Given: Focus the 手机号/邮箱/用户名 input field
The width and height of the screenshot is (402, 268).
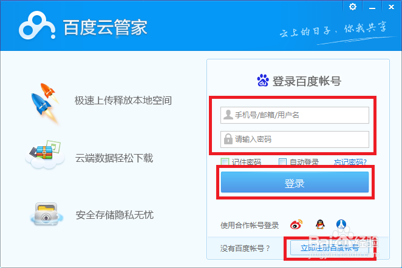Looking at the screenshot, I should click(x=295, y=115).
